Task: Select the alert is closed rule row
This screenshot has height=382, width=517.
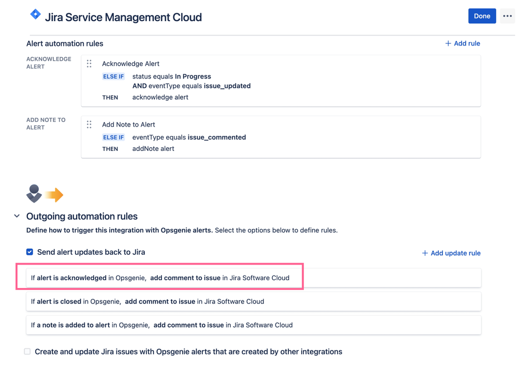Action: [254, 301]
